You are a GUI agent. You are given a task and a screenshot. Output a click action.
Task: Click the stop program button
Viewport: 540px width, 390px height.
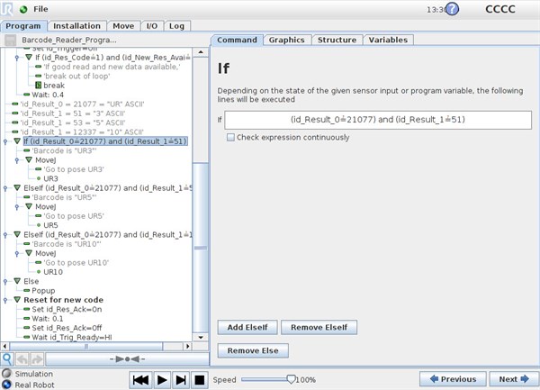(x=200, y=380)
